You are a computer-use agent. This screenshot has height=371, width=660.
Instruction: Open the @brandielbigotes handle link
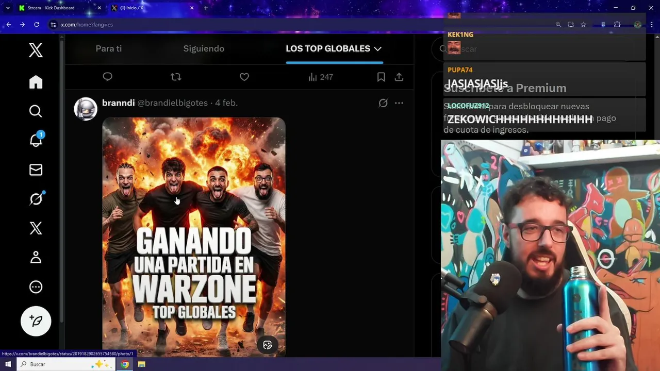coord(172,103)
